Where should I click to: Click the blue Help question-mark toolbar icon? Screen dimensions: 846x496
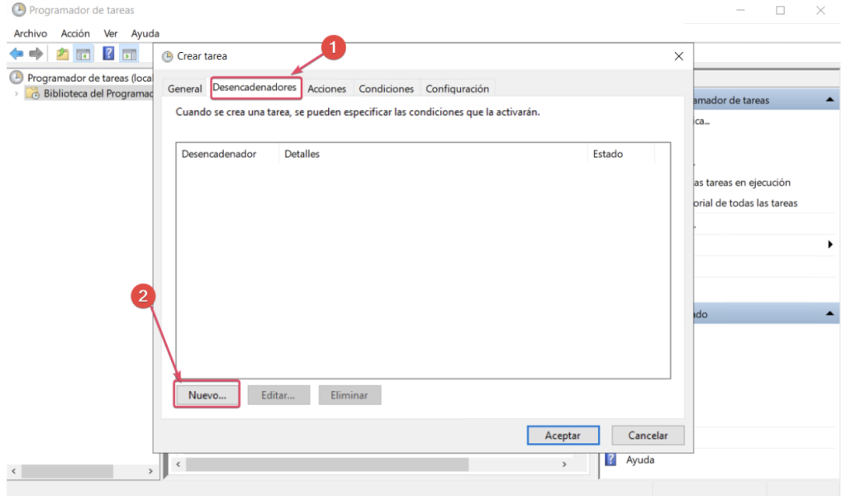pyautogui.click(x=108, y=54)
